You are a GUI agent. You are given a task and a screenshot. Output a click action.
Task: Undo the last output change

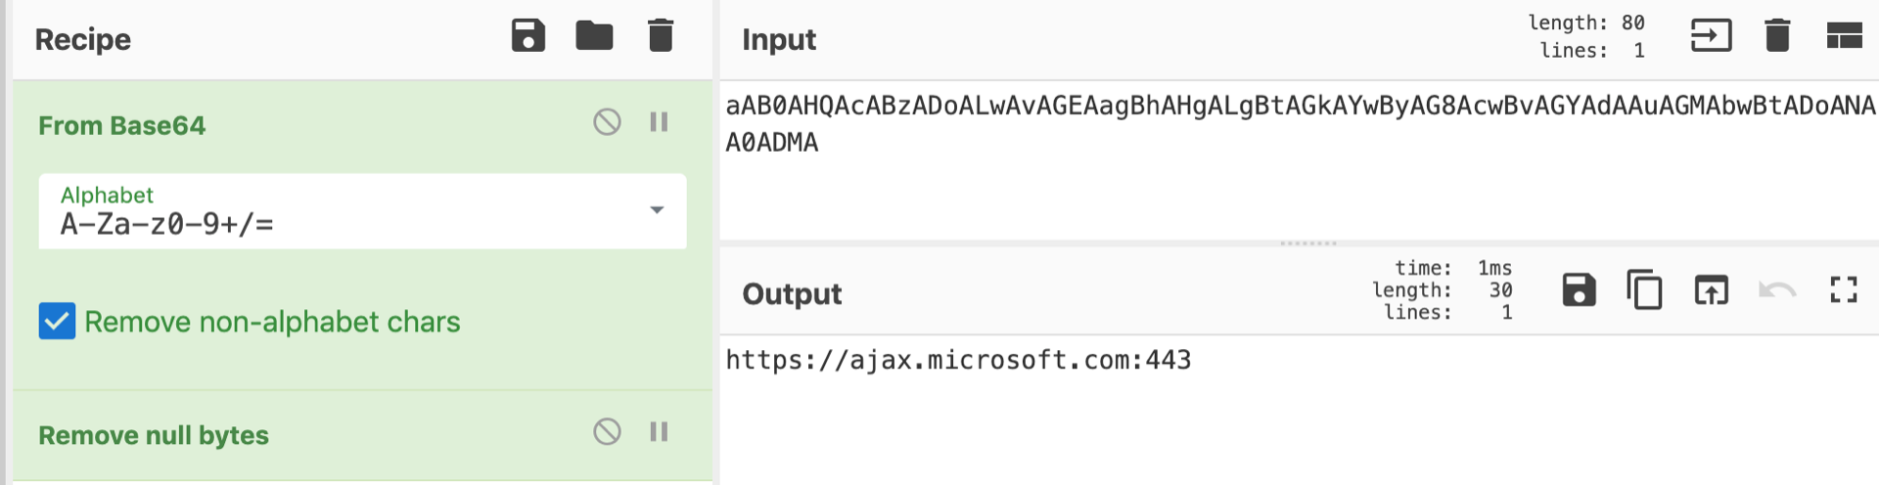[1777, 290]
